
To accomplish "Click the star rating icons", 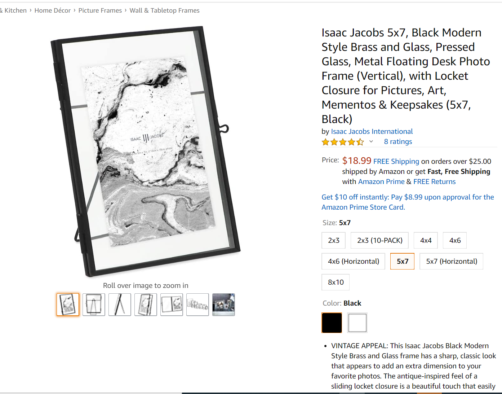I will point(343,142).
